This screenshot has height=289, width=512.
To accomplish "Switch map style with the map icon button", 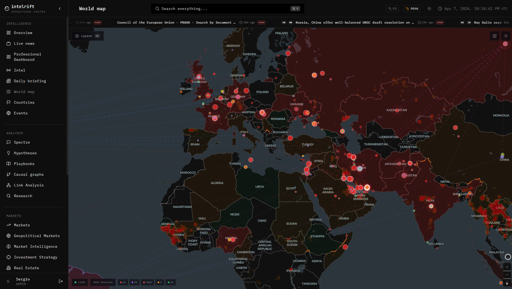I will pos(495,36).
